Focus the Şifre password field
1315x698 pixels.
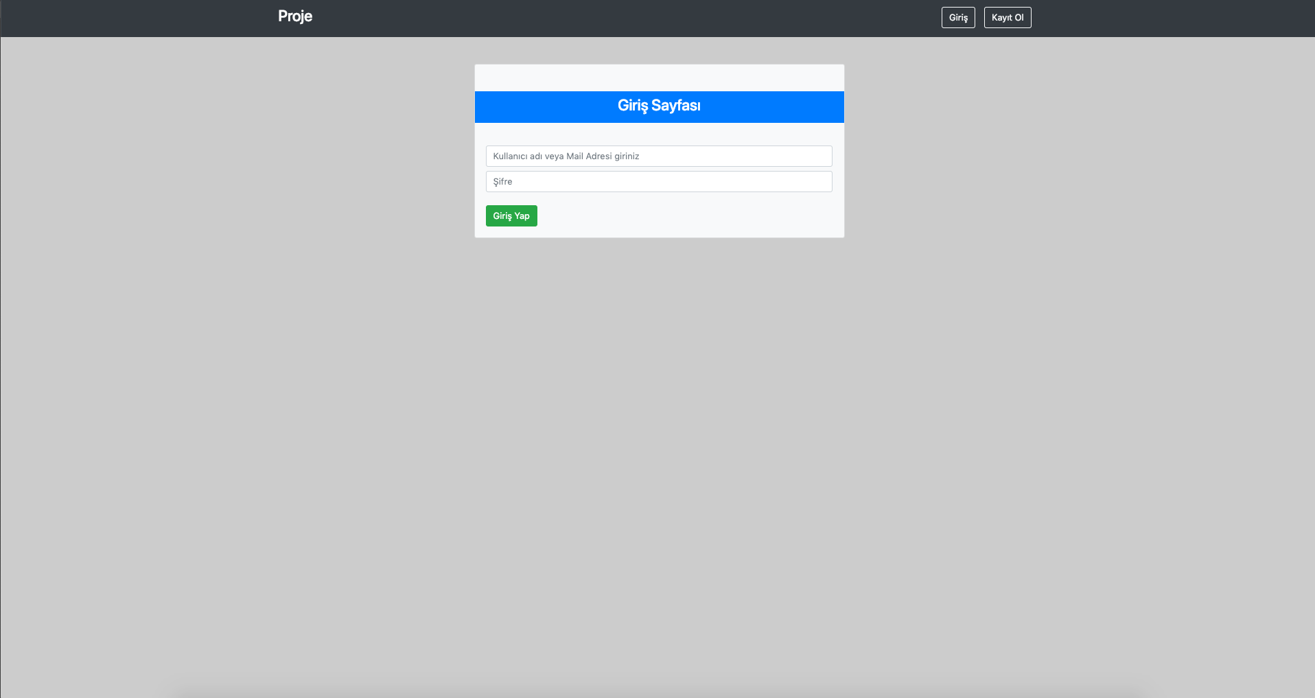tap(659, 181)
